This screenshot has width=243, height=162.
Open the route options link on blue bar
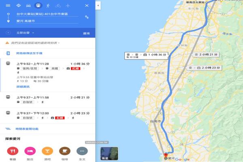86,33
